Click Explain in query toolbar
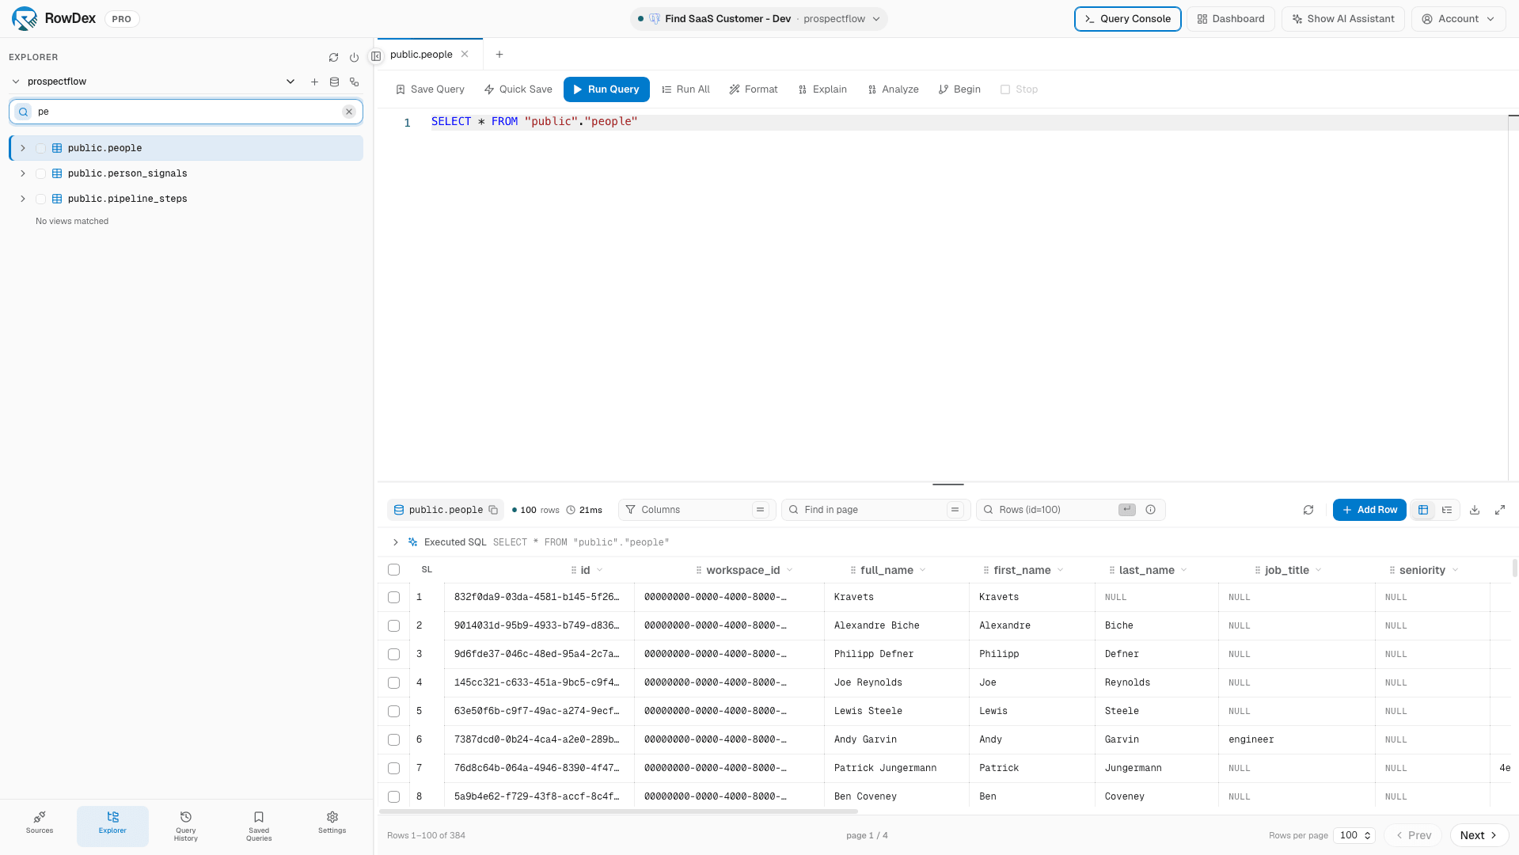 click(822, 89)
